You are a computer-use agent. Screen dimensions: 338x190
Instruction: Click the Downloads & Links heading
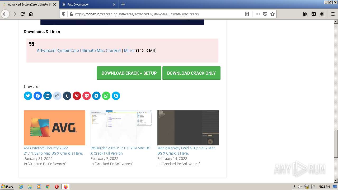pos(42,32)
